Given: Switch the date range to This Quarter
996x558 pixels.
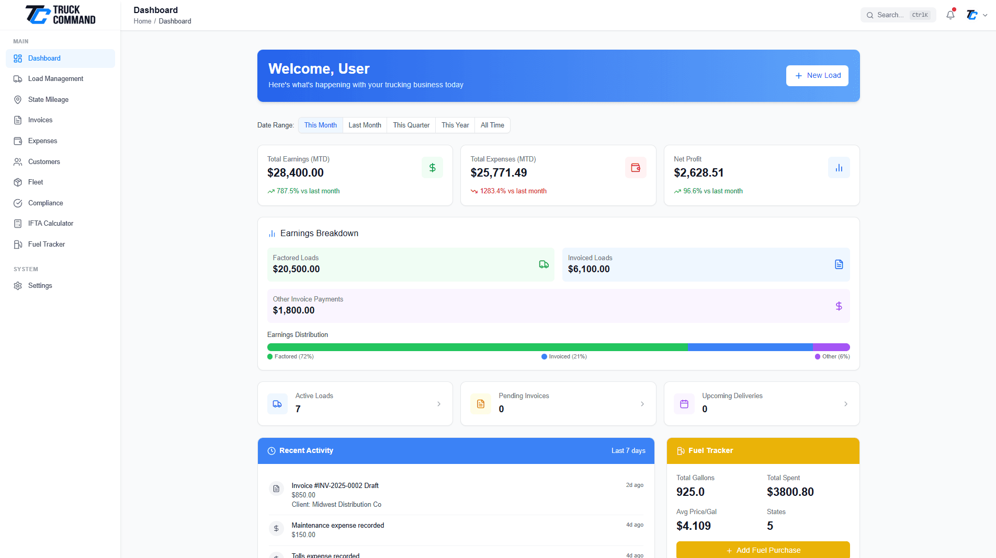Looking at the screenshot, I should (x=411, y=125).
